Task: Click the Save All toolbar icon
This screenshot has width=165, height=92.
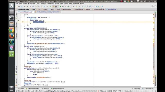Action: (19, 6)
